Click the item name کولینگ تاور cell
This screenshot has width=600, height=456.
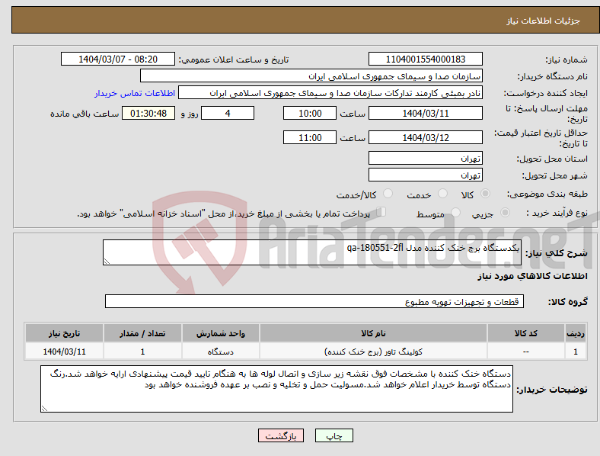coord(373,352)
